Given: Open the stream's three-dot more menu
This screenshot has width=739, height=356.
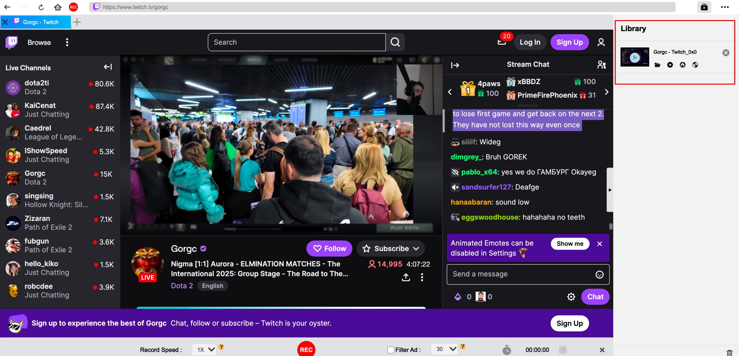Looking at the screenshot, I should (x=422, y=277).
